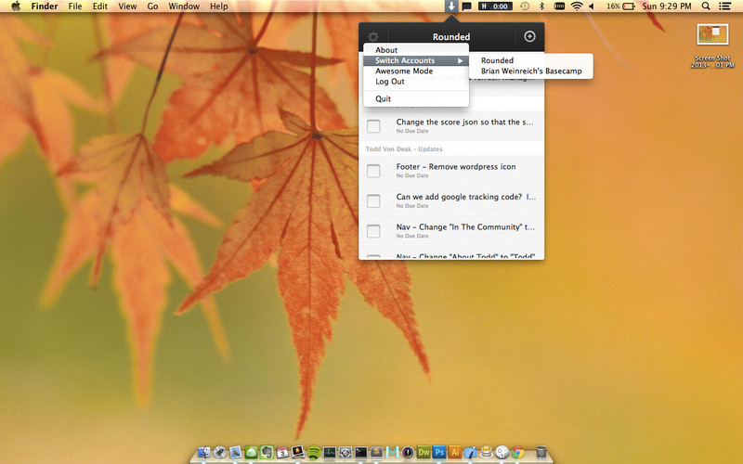Open Activity Monitor in the Dock

point(330,453)
